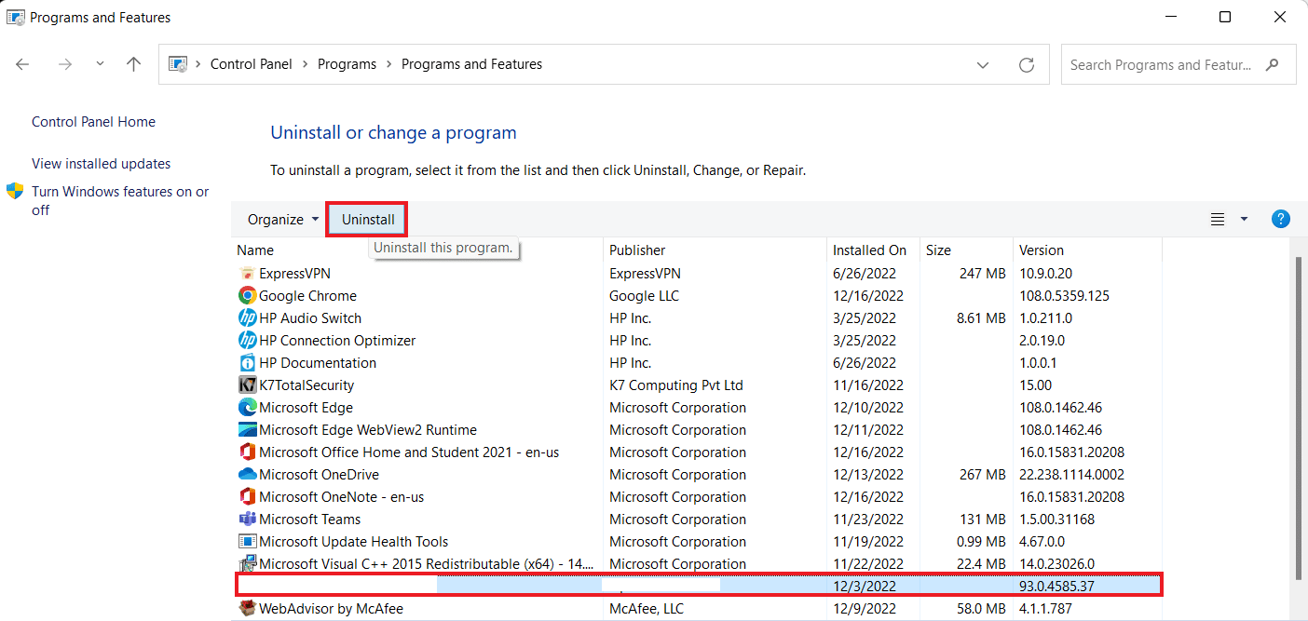Click the Google LLC publisher cell

click(x=644, y=296)
